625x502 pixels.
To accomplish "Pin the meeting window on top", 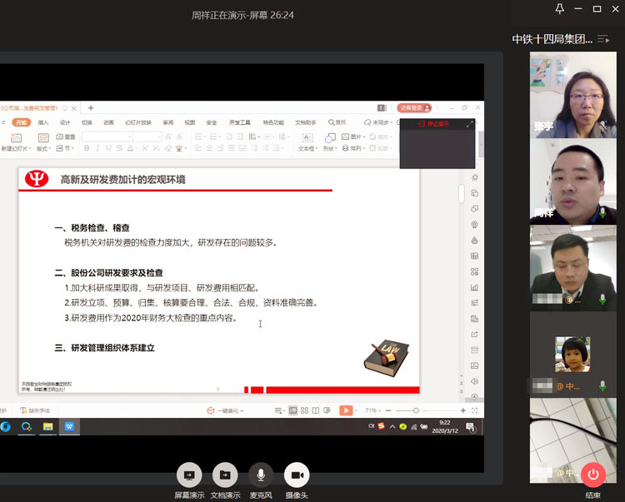I will coord(559,8).
